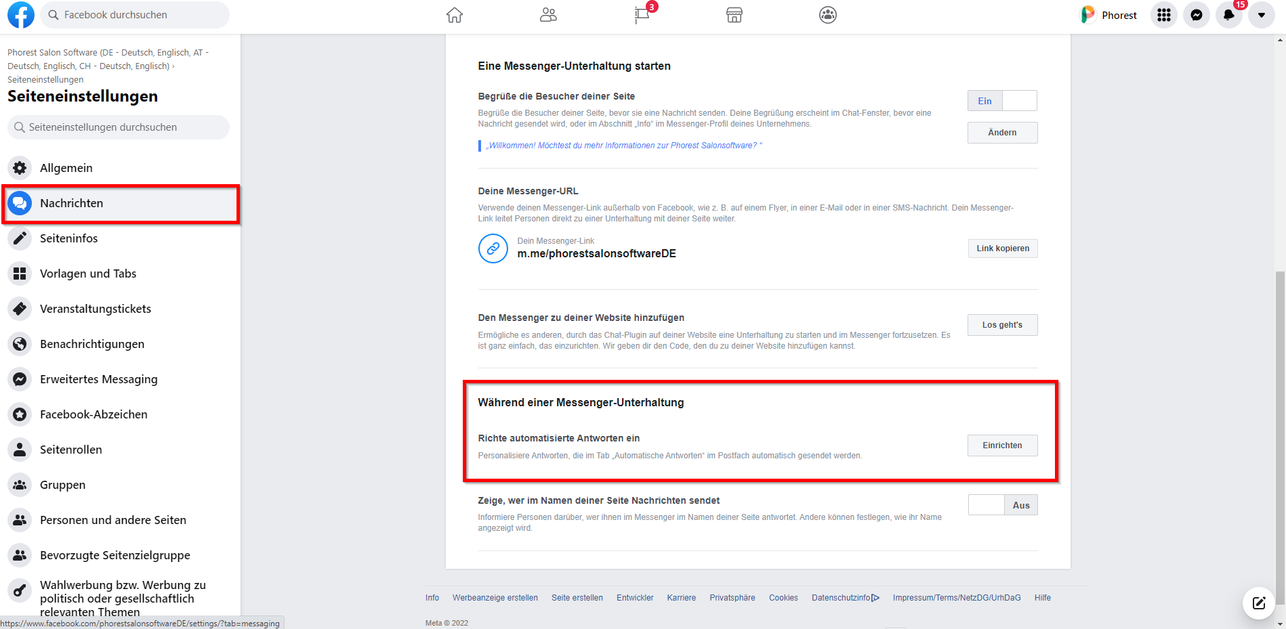Open Facebook Home via house icon
Screen dimensions: 1286x629
click(455, 15)
